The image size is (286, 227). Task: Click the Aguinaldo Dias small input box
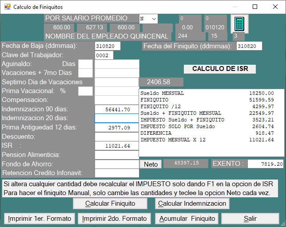(x=85, y=64)
